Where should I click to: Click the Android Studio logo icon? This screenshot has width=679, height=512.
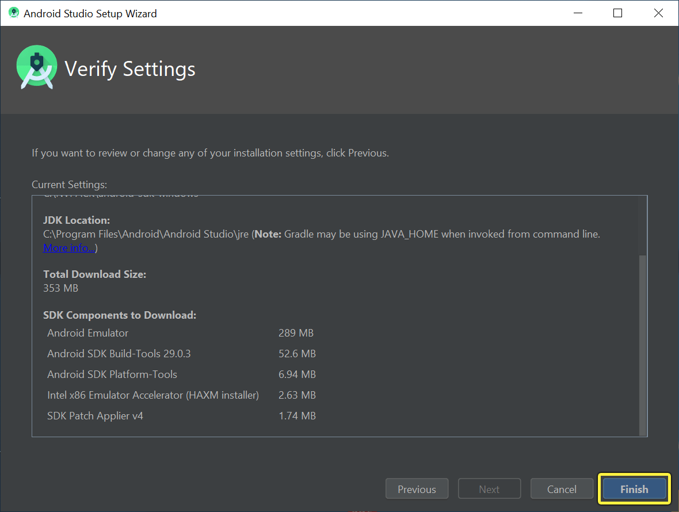pyautogui.click(x=36, y=67)
